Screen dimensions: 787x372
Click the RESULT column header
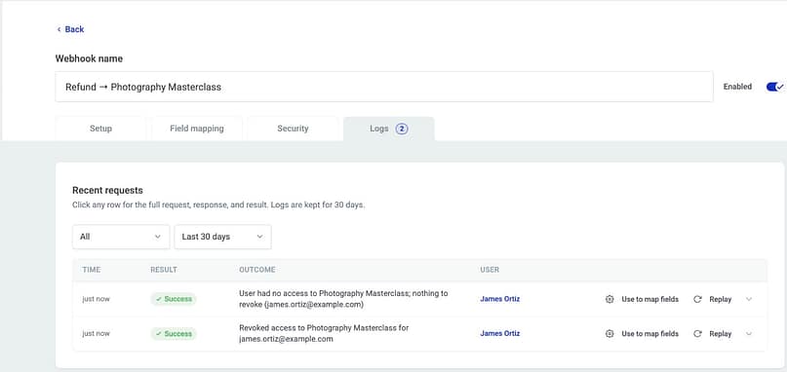click(x=164, y=270)
